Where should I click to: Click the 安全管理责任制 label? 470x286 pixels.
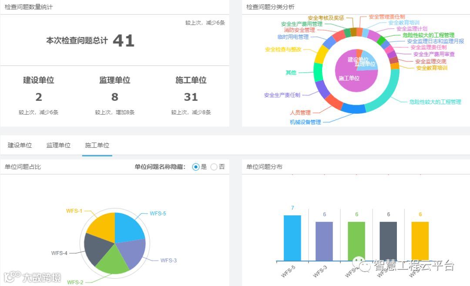click(x=387, y=17)
